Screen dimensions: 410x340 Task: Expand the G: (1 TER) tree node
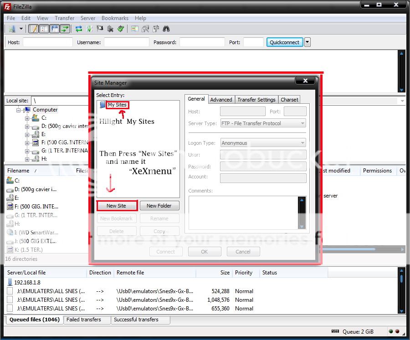(x=27, y=151)
